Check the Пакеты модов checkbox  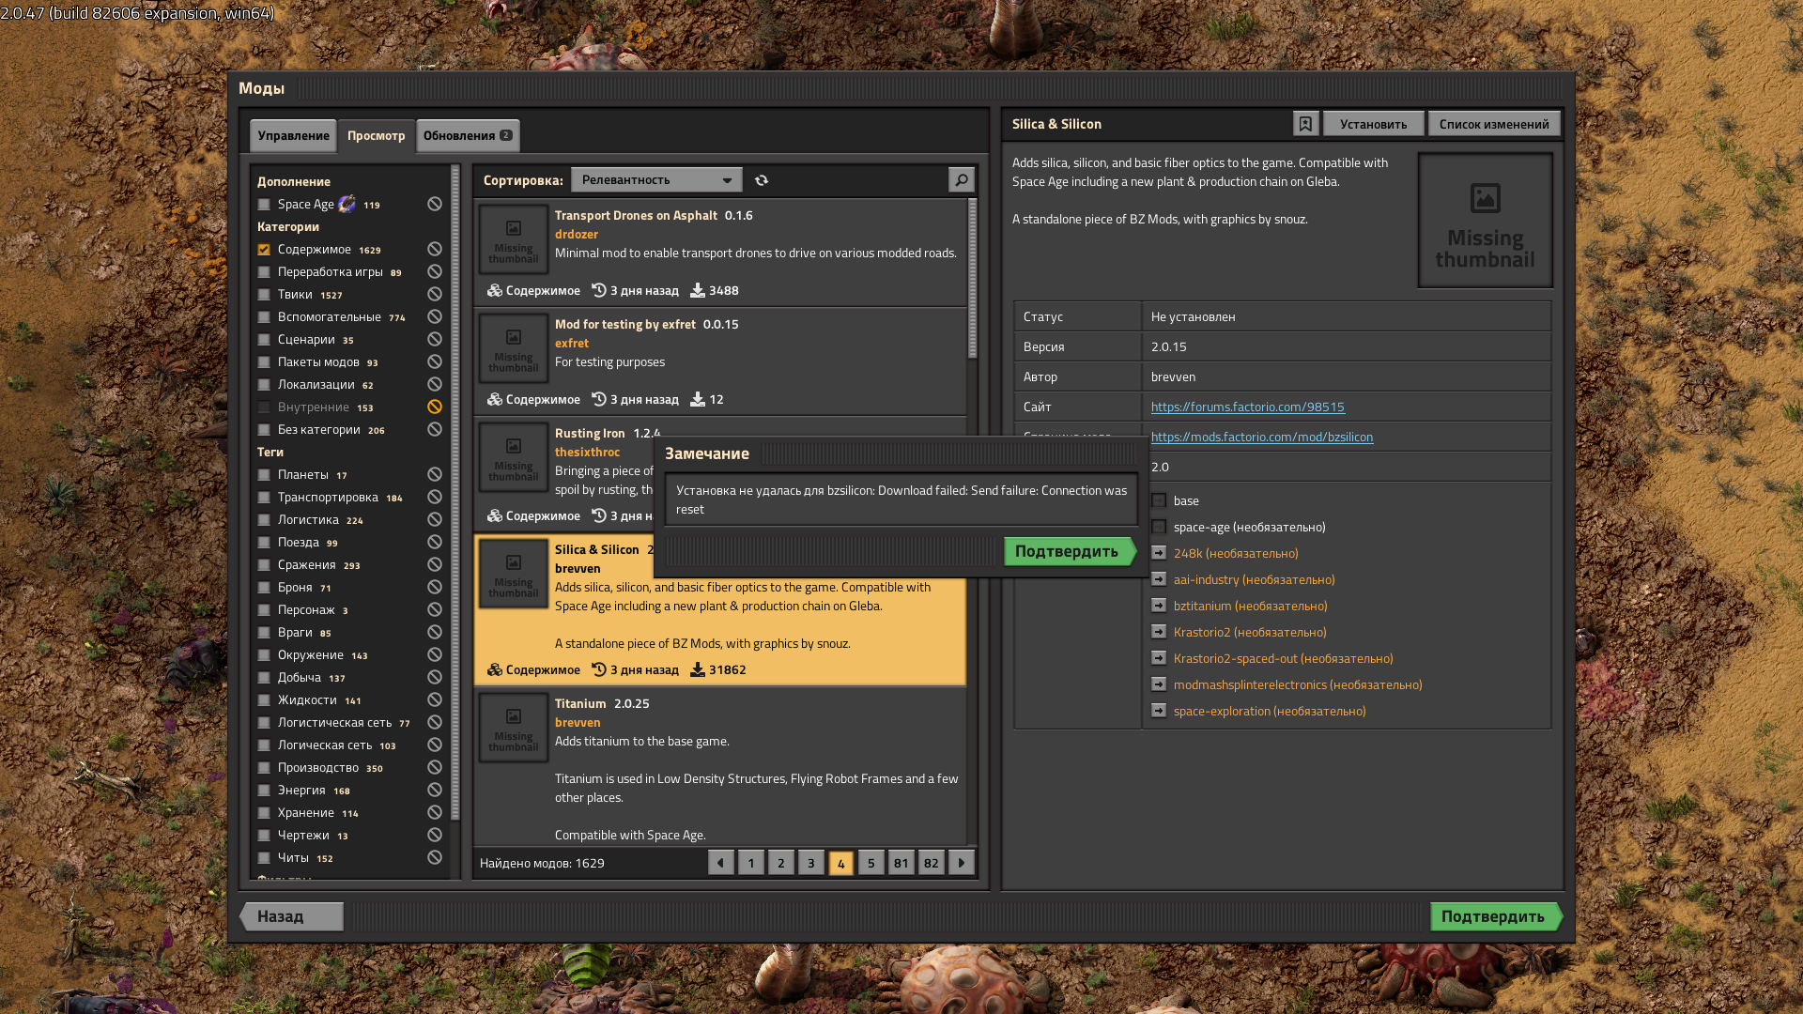264,361
